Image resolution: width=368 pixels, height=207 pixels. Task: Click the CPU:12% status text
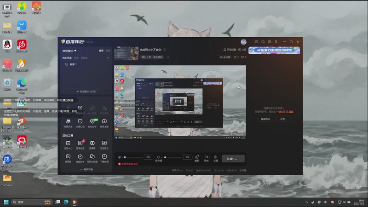click(x=218, y=170)
